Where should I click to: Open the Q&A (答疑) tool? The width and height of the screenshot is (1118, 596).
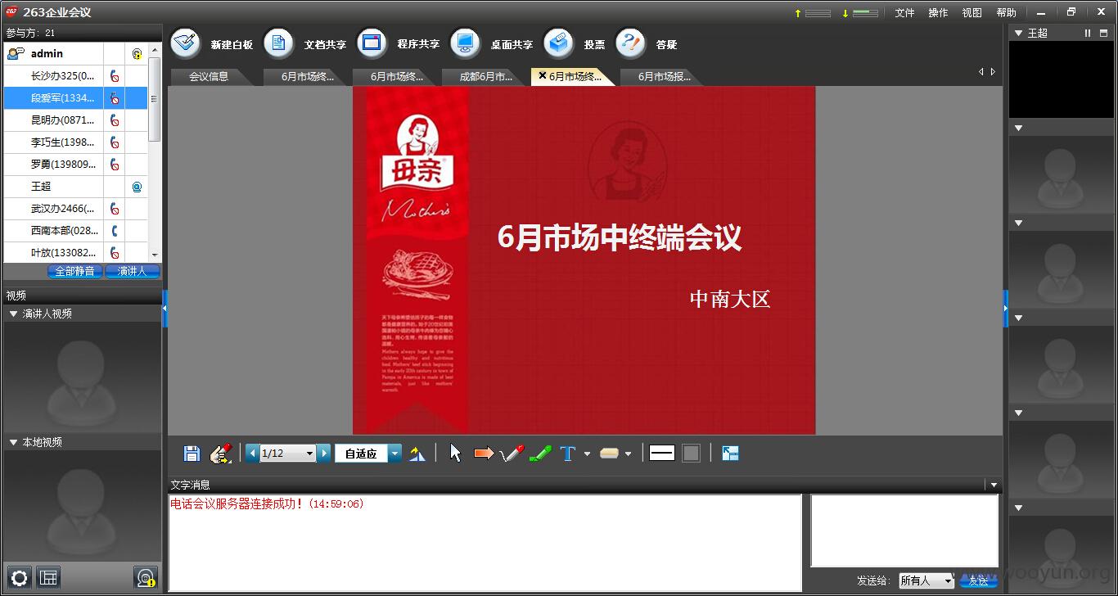click(x=630, y=43)
